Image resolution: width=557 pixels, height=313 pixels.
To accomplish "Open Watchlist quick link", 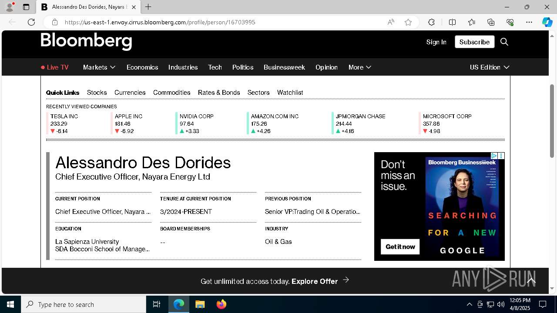I will pyautogui.click(x=290, y=93).
